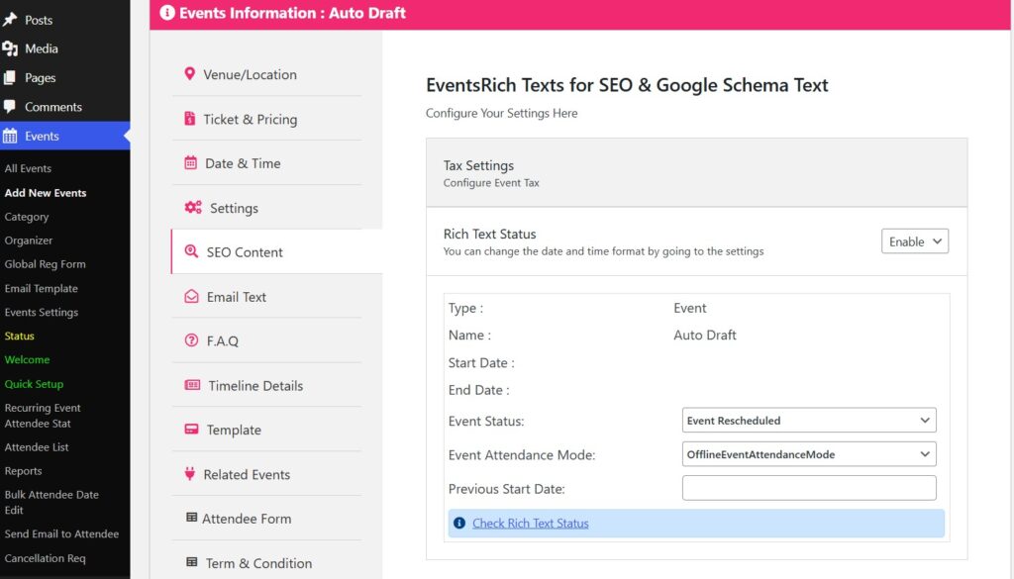Click the Settings gears icon
The image size is (1014, 579).
[193, 208]
